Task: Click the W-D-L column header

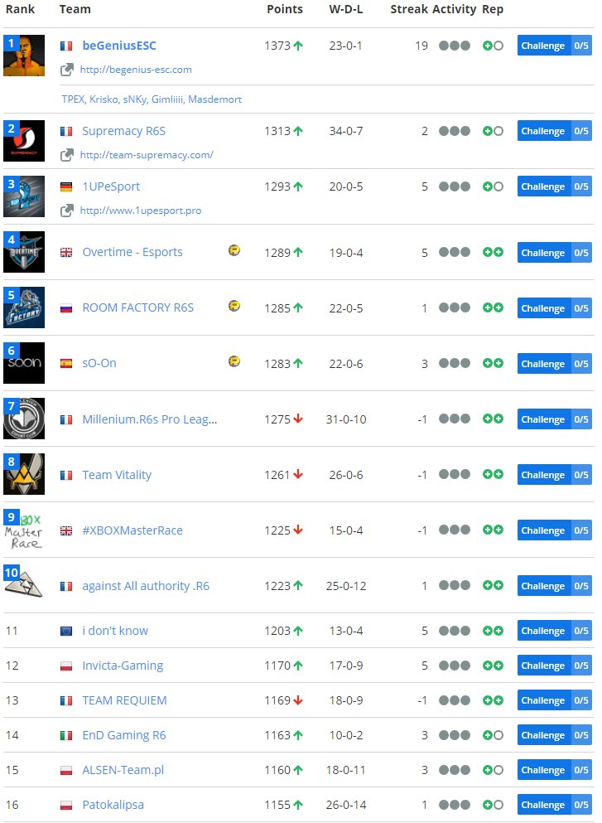Action: click(x=346, y=9)
